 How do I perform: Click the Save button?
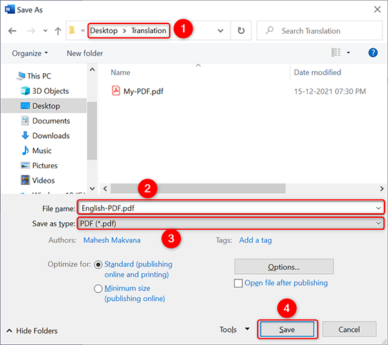tap(287, 329)
